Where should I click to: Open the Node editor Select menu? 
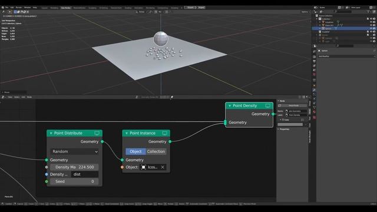[16, 97]
